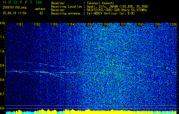This screenshot has width=179, height=114.
Task: Click R820T2(RTL-SDR) SDR-Sharp 53.372MHz text
Action: (117, 10)
